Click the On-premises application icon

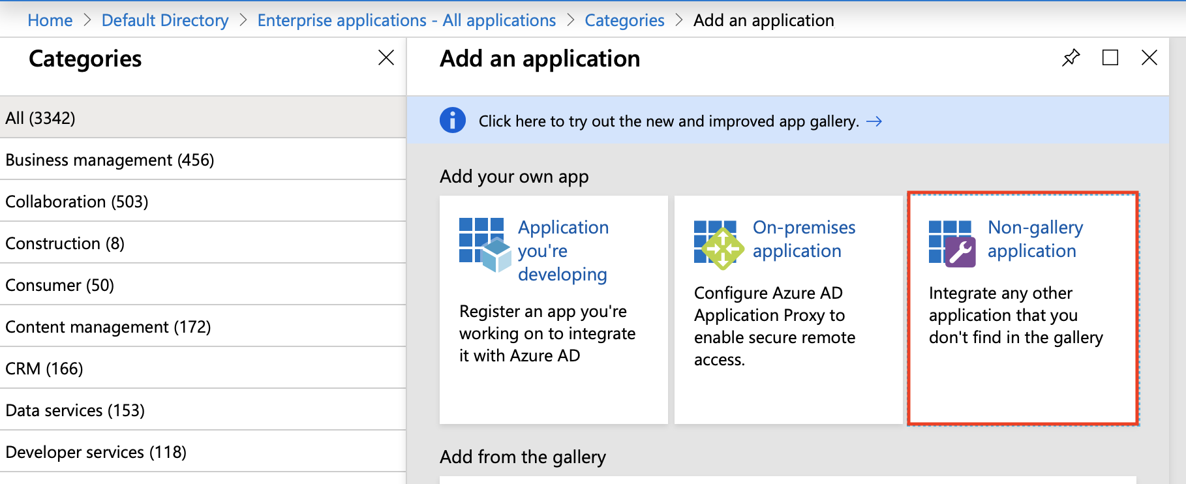coord(719,245)
